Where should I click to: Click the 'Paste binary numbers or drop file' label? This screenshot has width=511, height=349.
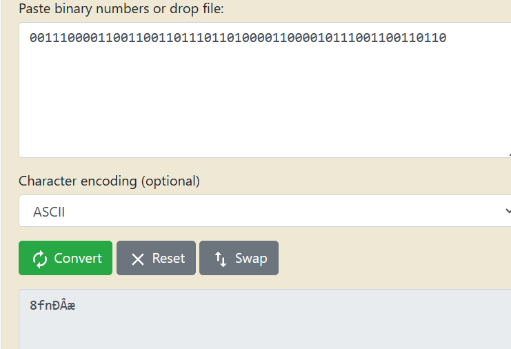[121, 9]
